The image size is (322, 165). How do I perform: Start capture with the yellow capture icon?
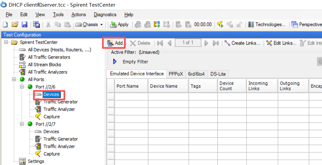tap(220, 25)
